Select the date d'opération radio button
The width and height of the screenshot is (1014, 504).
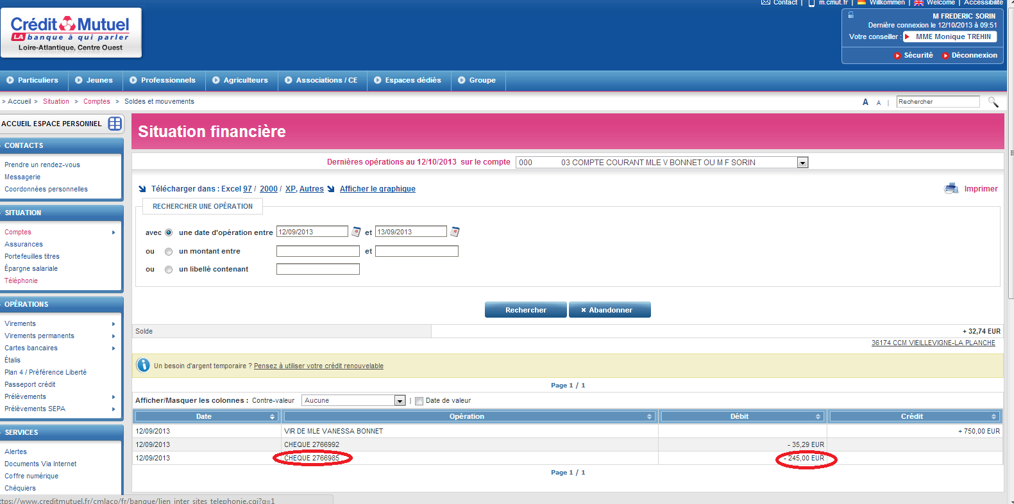[169, 232]
